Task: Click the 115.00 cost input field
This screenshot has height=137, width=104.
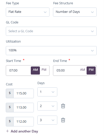Action: 23,93
